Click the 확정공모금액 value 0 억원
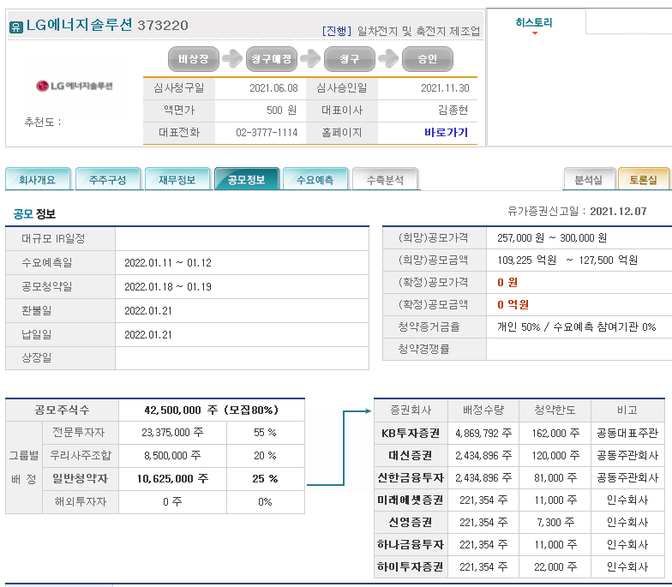Viewport: 672px width, 587px height. pyautogui.click(x=513, y=305)
